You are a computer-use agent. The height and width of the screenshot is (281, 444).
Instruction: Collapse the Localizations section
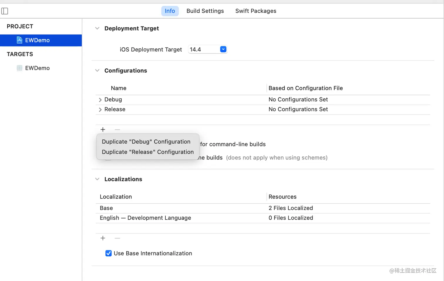click(x=97, y=179)
